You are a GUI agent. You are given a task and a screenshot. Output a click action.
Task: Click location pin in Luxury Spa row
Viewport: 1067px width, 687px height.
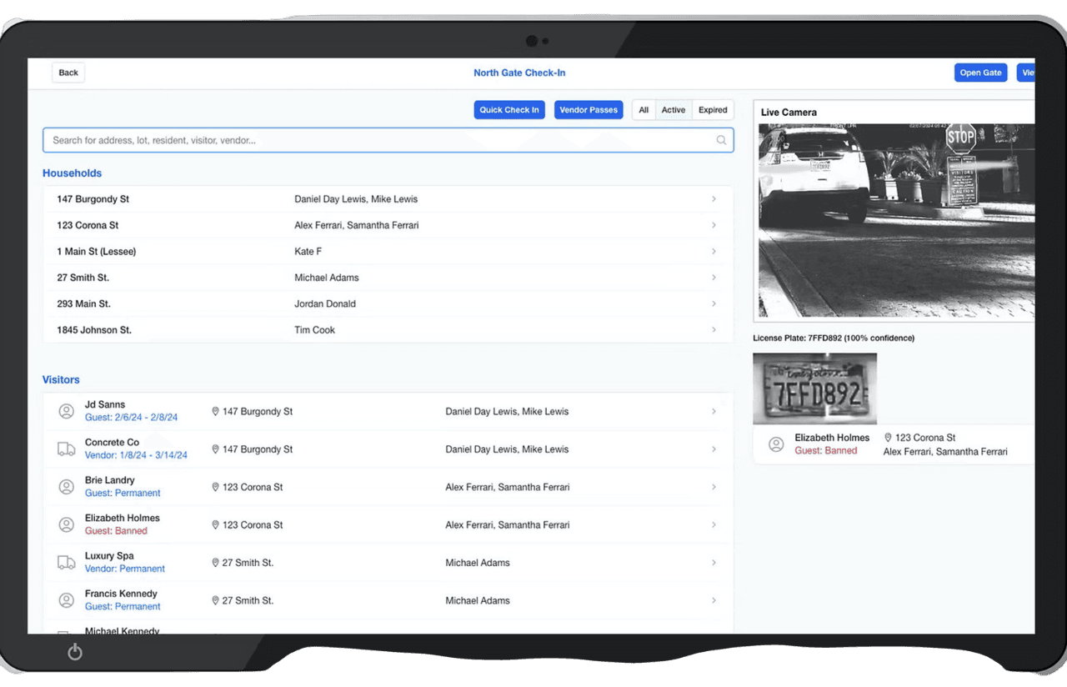click(215, 563)
